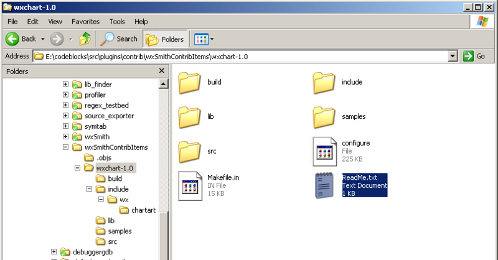This screenshot has width=498, height=260.
Task: Go up one folder level
Action: click(85, 39)
